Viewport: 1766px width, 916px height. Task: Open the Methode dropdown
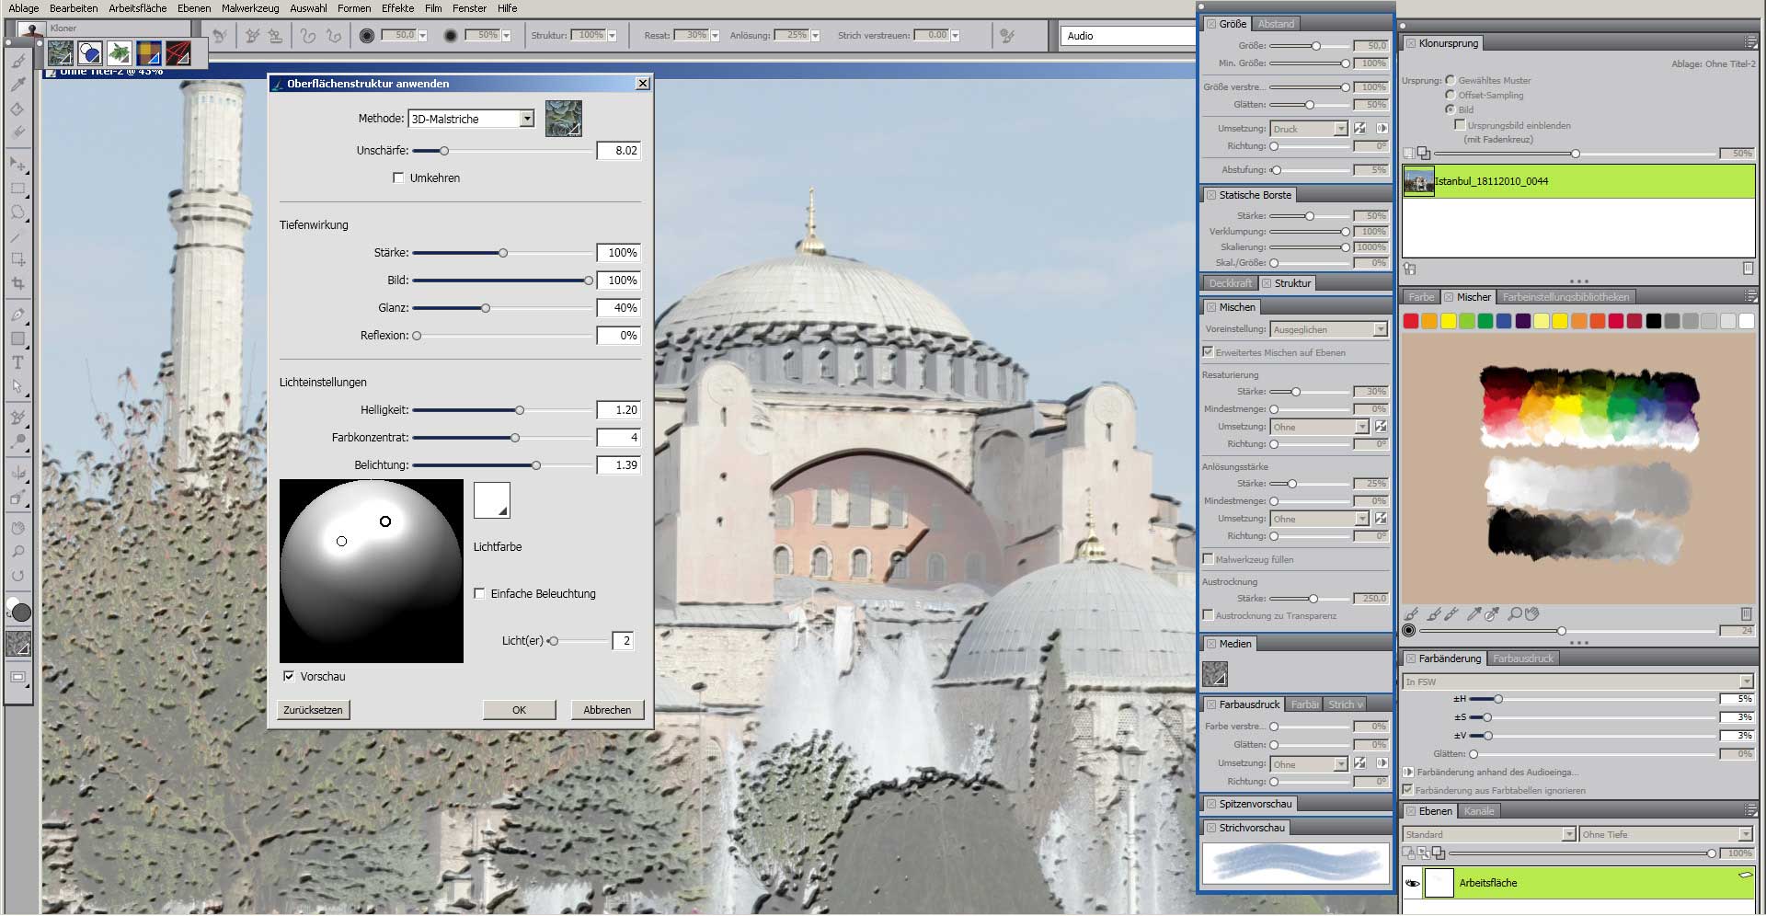[x=526, y=119]
